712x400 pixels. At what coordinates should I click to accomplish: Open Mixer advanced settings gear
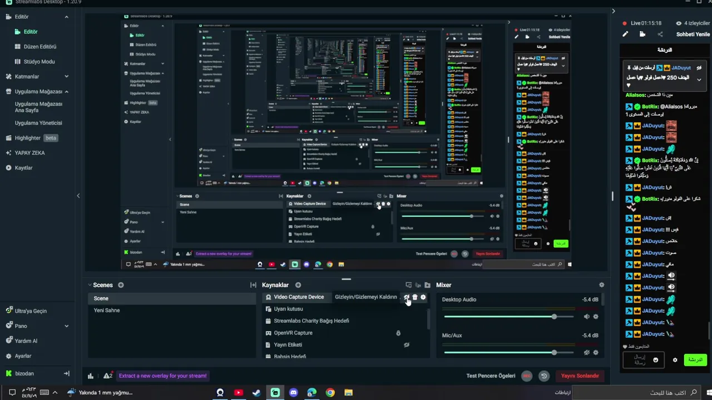[x=601, y=285]
